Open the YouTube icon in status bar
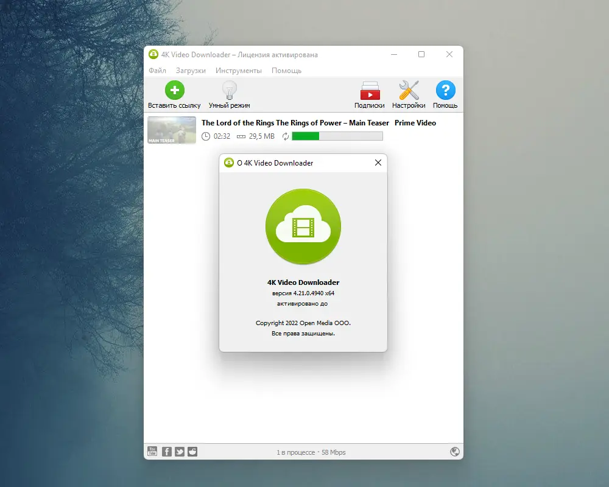This screenshot has height=487, width=609. 152,451
